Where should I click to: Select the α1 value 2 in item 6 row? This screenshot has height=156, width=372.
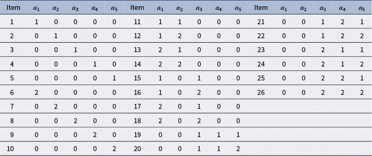point(36,92)
